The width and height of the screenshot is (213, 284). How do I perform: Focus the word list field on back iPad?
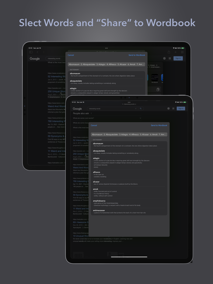click(106, 64)
